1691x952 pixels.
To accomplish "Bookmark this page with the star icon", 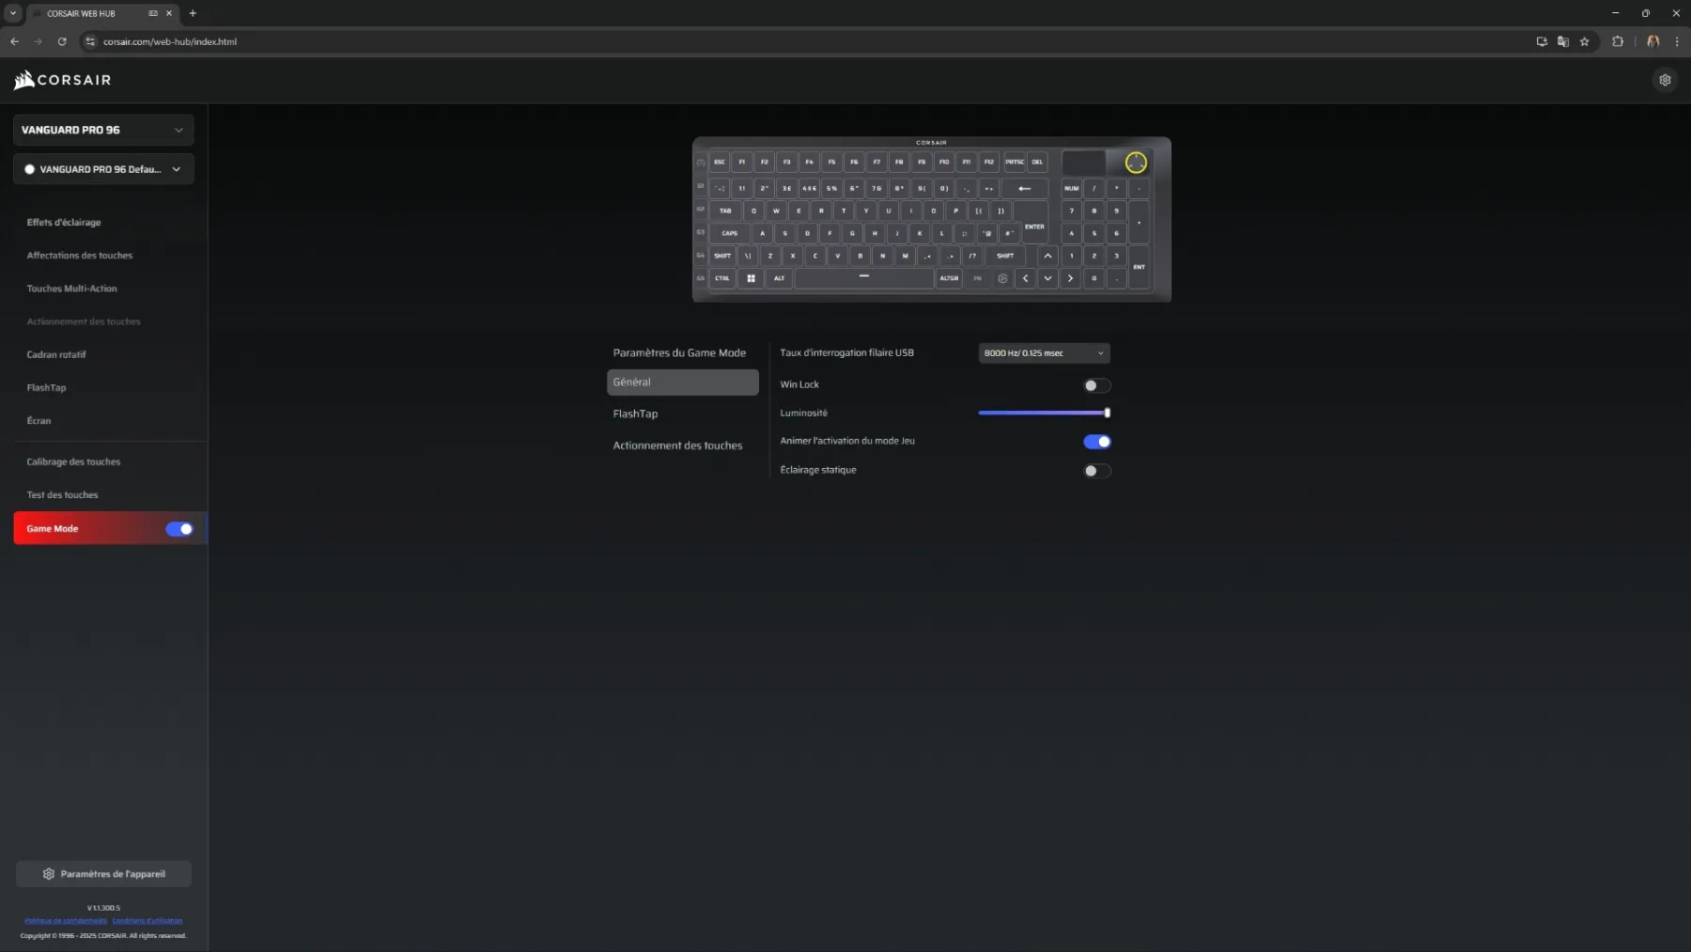I will tap(1585, 41).
